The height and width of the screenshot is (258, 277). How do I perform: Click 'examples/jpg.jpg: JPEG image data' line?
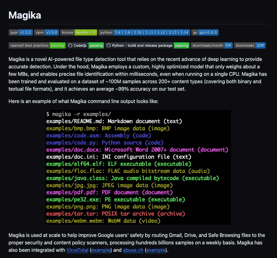[109, 185]
